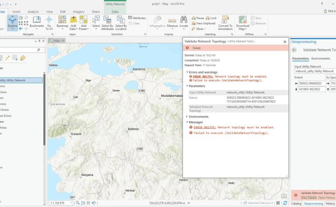Click the Locate binoculars tool
Image resolution: width=336 pixels, height=207 pixels.
[x=184, y=22]
